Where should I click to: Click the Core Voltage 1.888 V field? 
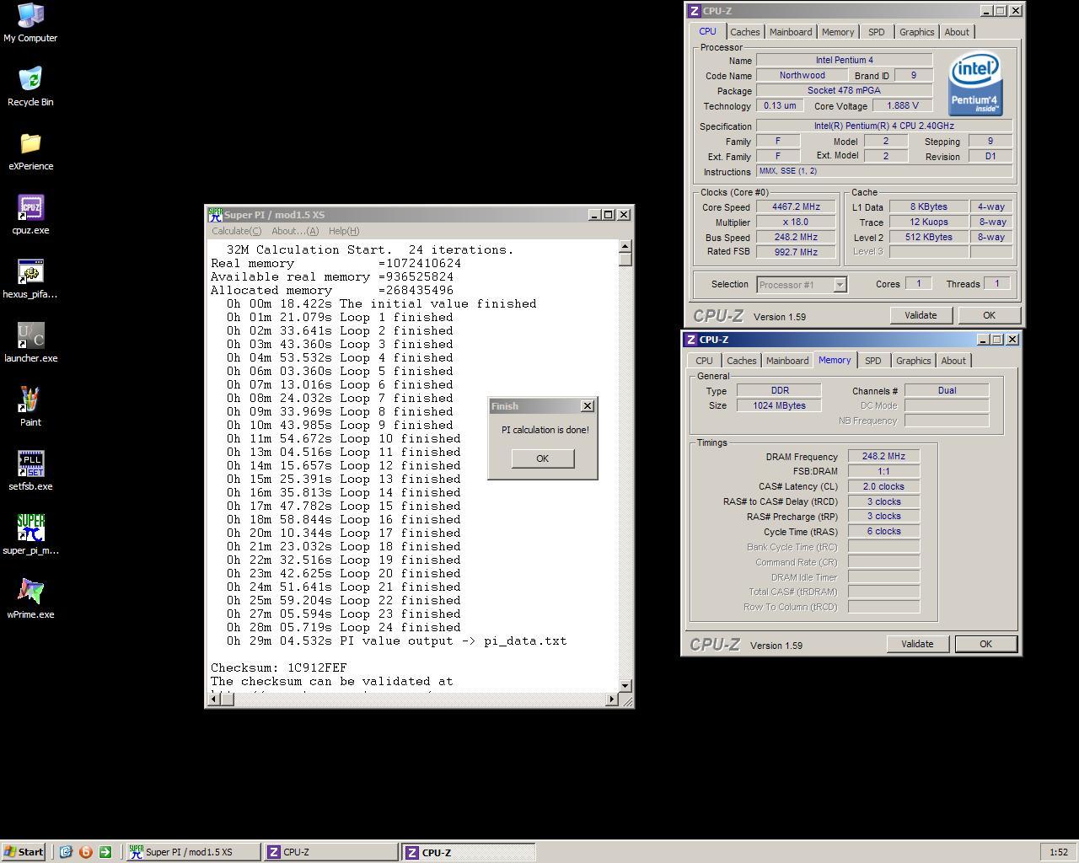(902, 105)
